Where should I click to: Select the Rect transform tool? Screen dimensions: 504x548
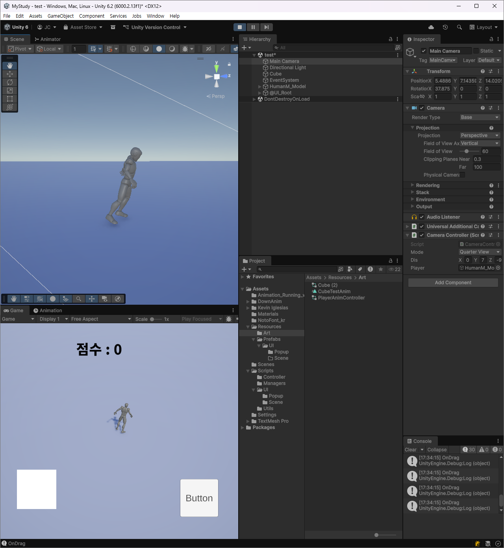click(10, 99)
